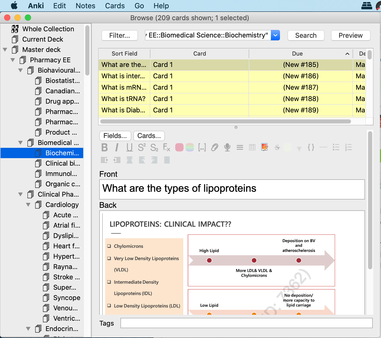Select the 'What is tRNA?' card row
Image resolution: width=381 pixels, height=338 pixels.
click(232, 99)
